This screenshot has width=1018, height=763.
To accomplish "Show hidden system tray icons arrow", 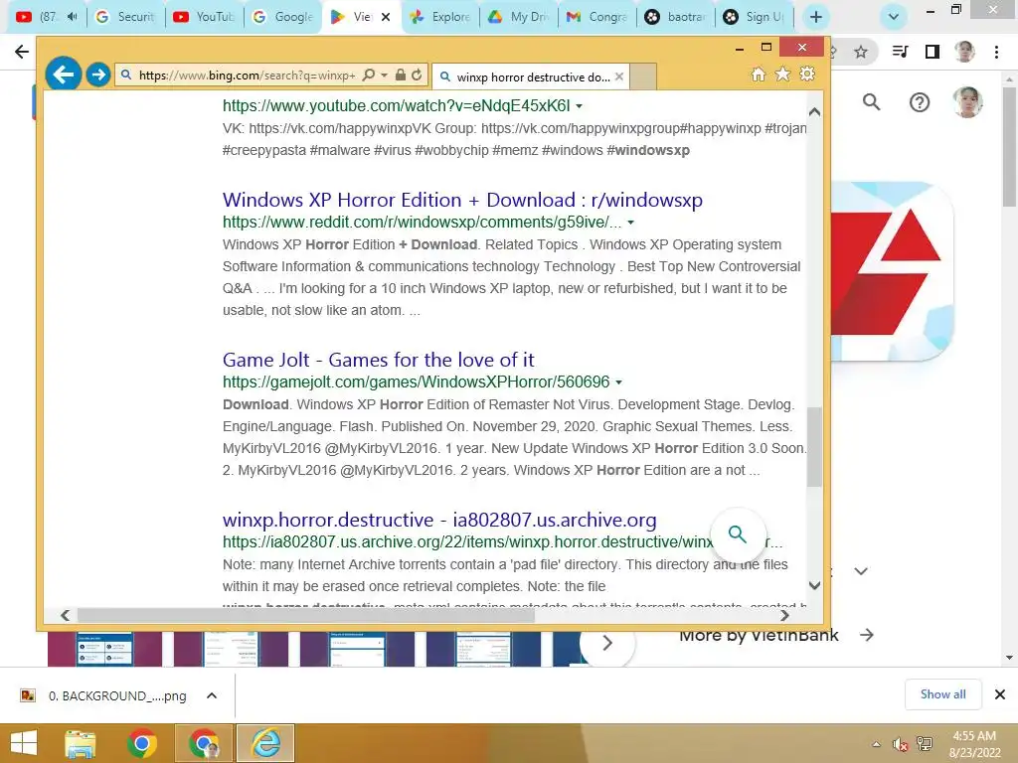I will click(x=877, y=744).
